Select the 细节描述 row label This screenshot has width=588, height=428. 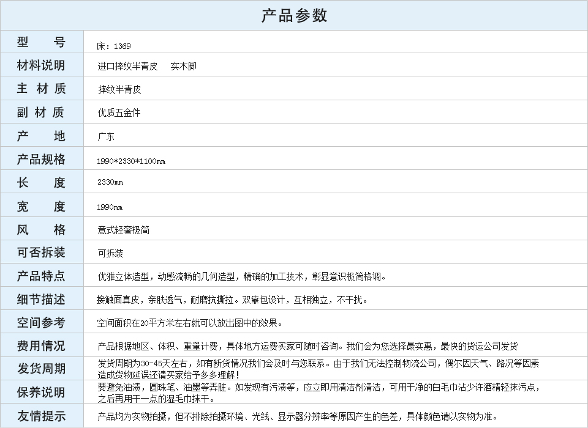(x=41, y=299)
